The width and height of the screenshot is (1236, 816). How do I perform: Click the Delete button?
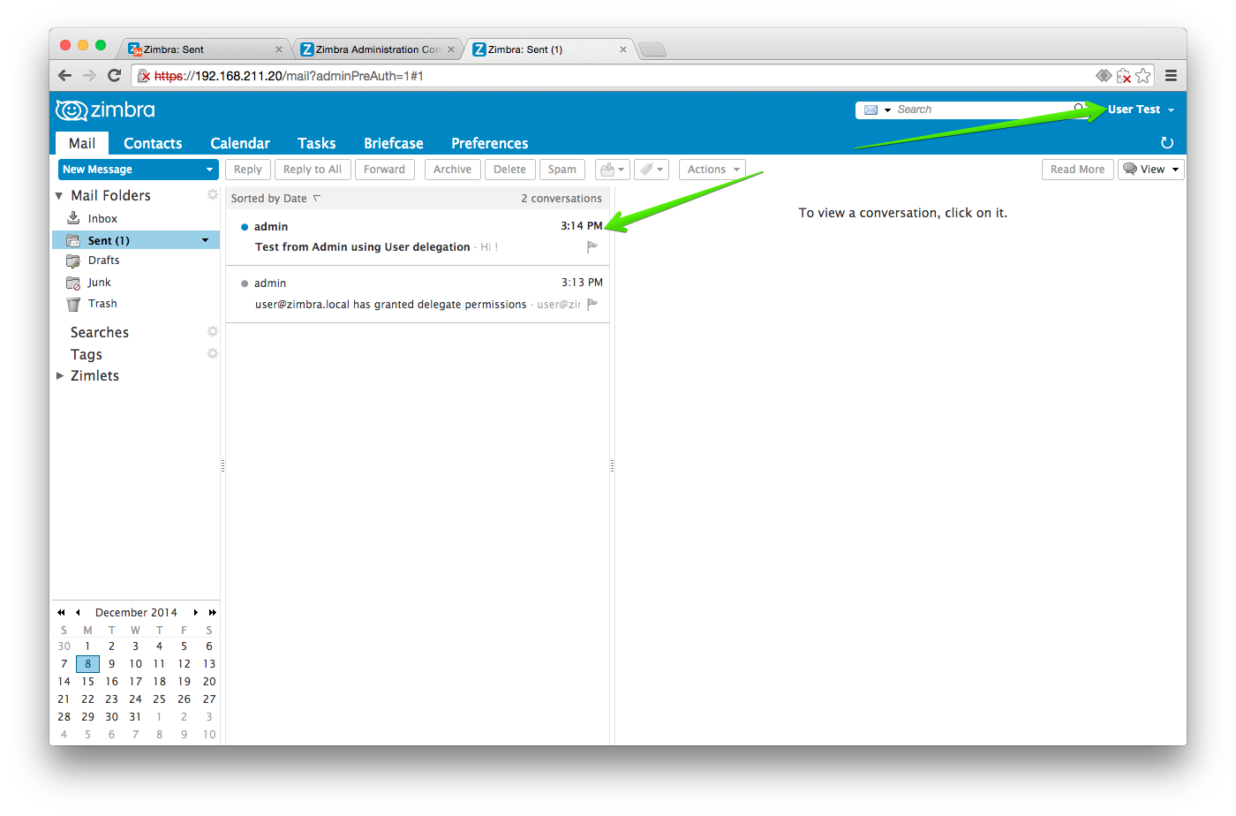[x=509, y=170]
